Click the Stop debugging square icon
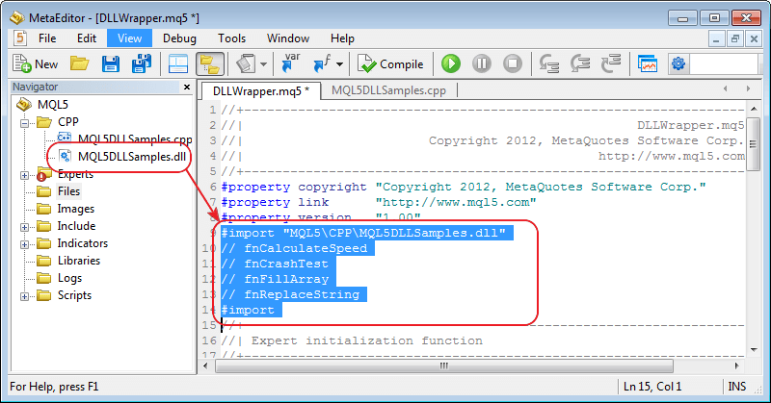The image size is (771, 403). point(513,64)
